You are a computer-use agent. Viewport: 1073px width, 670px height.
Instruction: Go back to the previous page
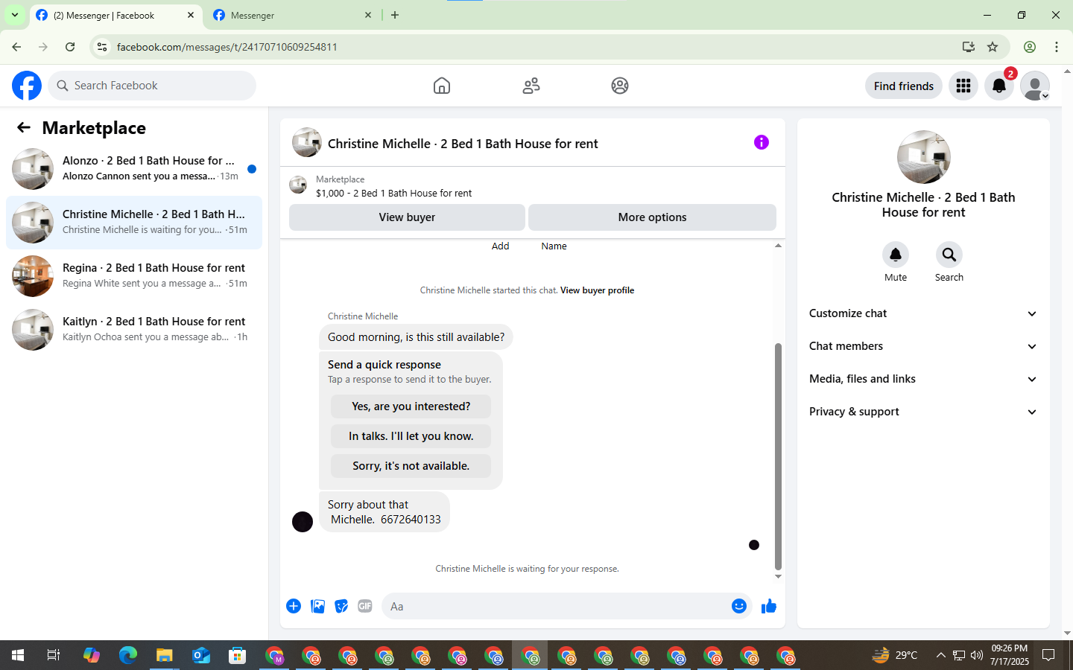click(x=16, y=47)
